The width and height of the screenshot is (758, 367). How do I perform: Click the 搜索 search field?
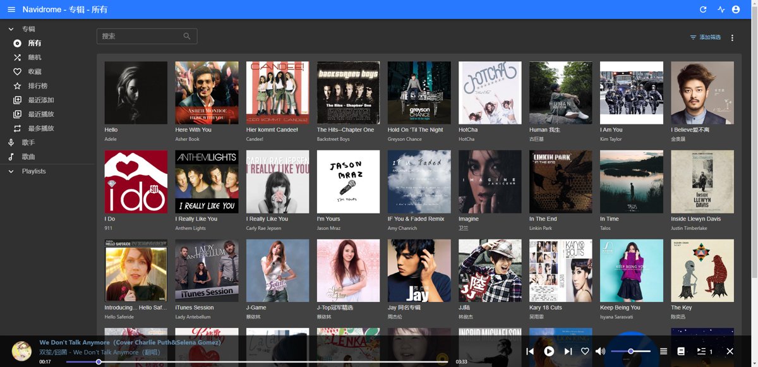coord(147,36)
